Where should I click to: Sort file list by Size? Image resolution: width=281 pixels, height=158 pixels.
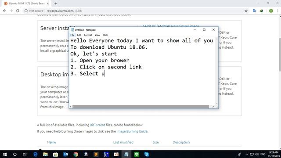(156, 142)
